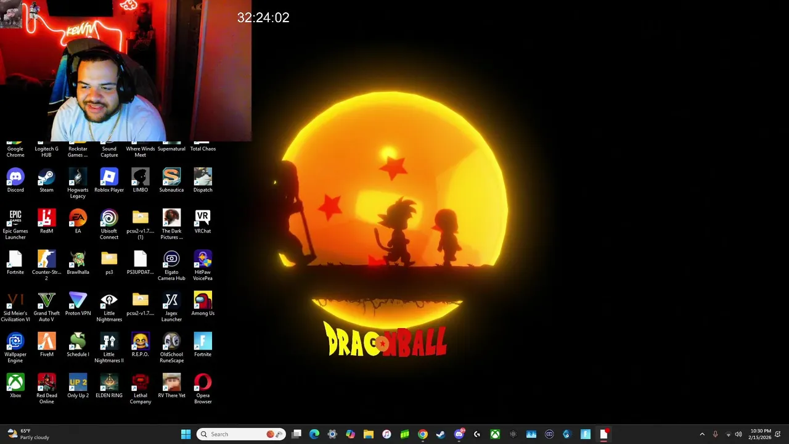Select the RedM desktop icon
The image size is (789, 444).
tap(46, 222)
